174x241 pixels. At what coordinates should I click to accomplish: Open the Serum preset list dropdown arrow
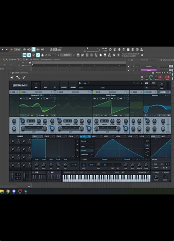pyautogui.click(x=134, y=83)
